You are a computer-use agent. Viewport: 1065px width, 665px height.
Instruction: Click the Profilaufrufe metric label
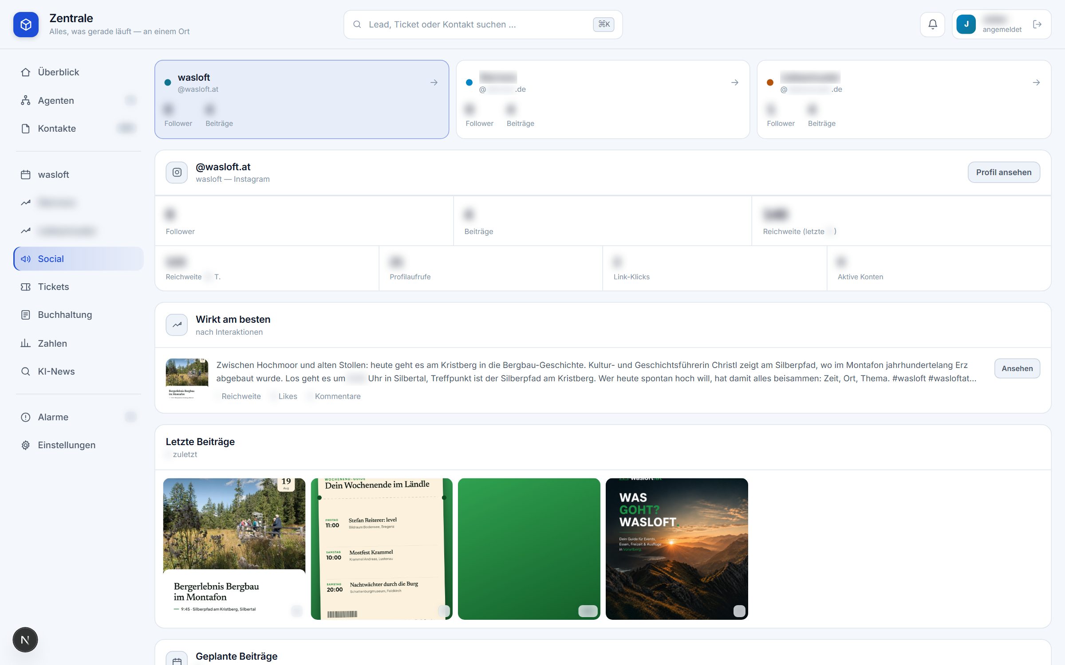(x=410, y=277)
